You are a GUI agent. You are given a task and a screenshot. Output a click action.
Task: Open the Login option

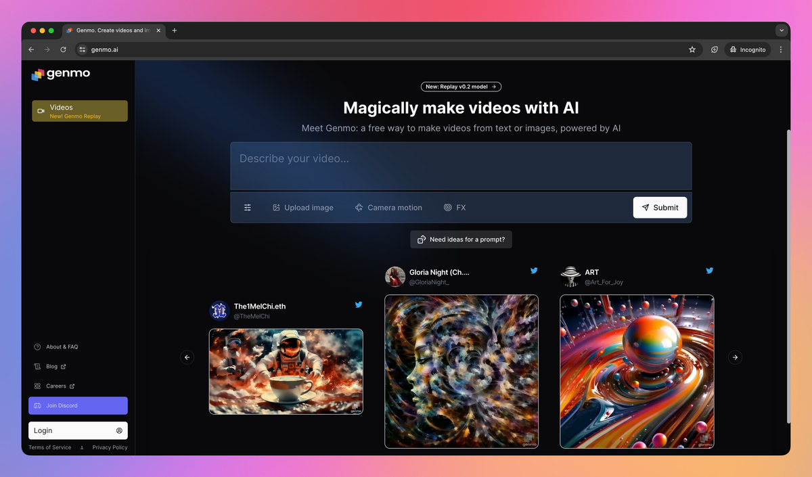(78, 430)
